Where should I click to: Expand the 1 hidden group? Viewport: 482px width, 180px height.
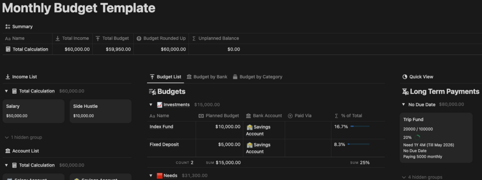coord(24,137)
